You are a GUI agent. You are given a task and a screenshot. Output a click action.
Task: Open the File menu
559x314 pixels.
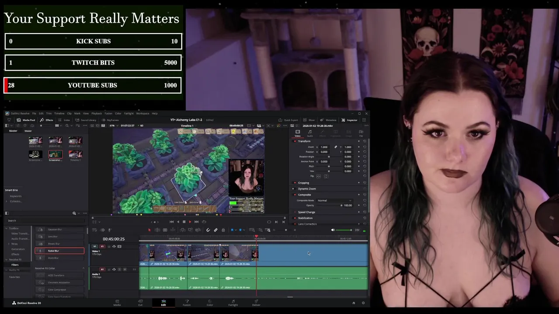tap(34, 113)
